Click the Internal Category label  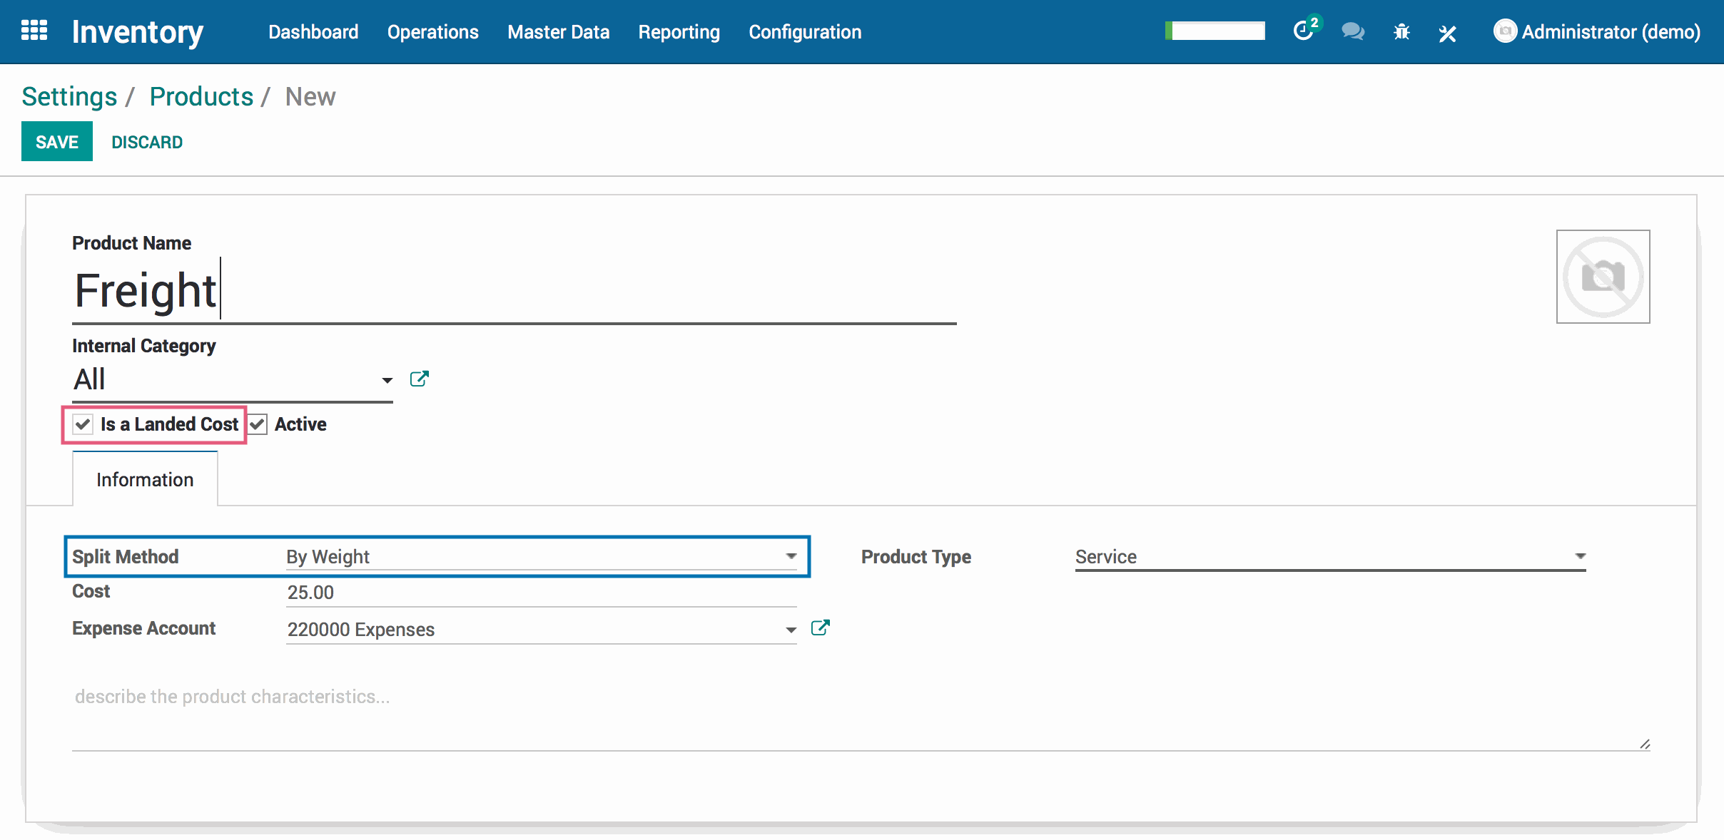[x=143, y=346]
